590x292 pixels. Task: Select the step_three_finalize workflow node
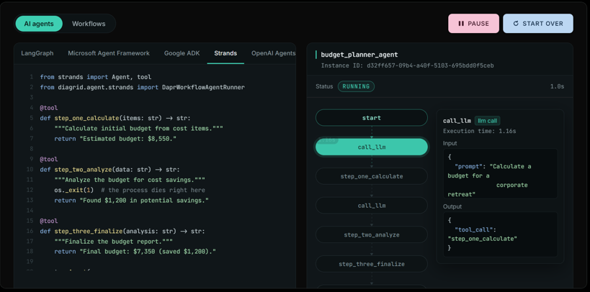pyautogui.click(x=372, y=264)
